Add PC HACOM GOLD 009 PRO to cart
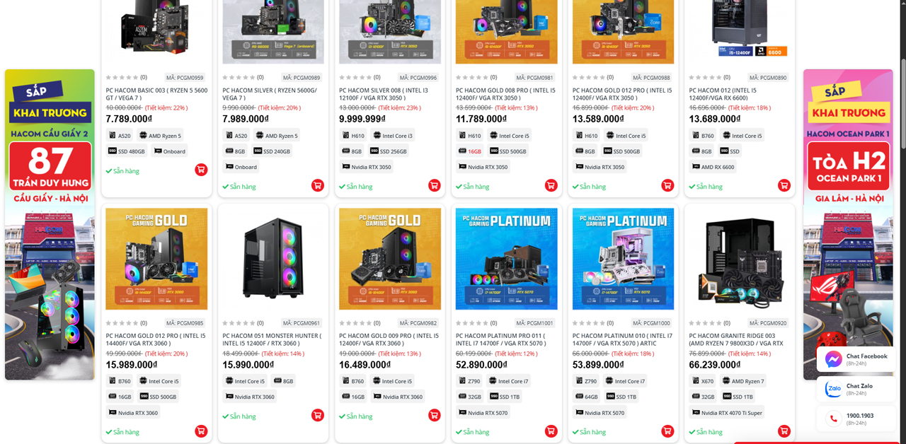This screenshot has width=906, height=444. (x=434, y=415)
